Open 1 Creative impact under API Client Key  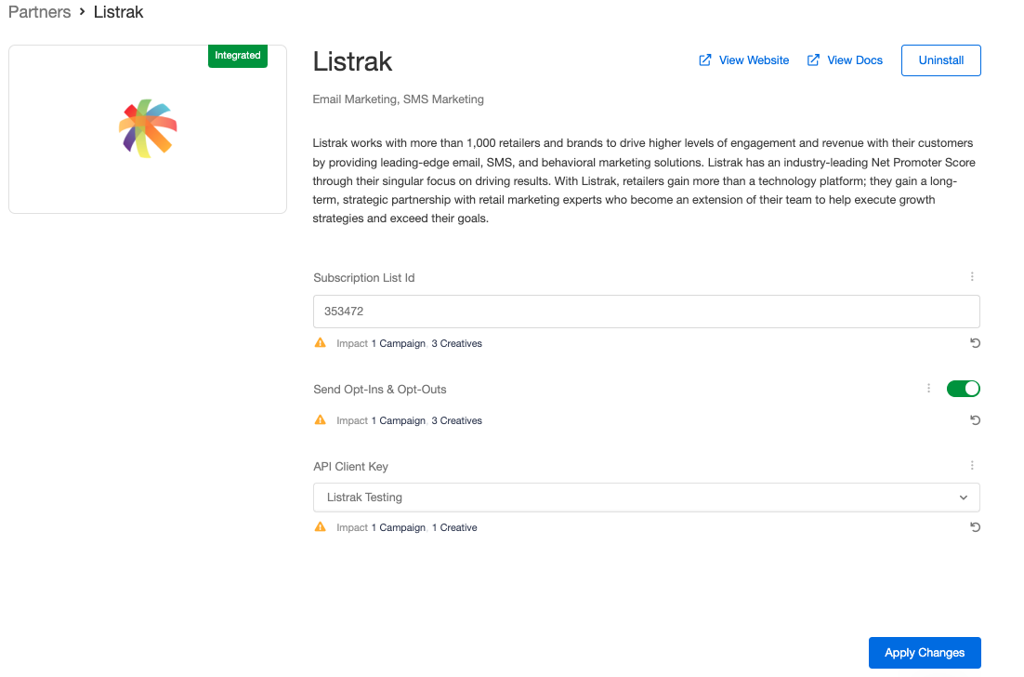click(454, 528)
